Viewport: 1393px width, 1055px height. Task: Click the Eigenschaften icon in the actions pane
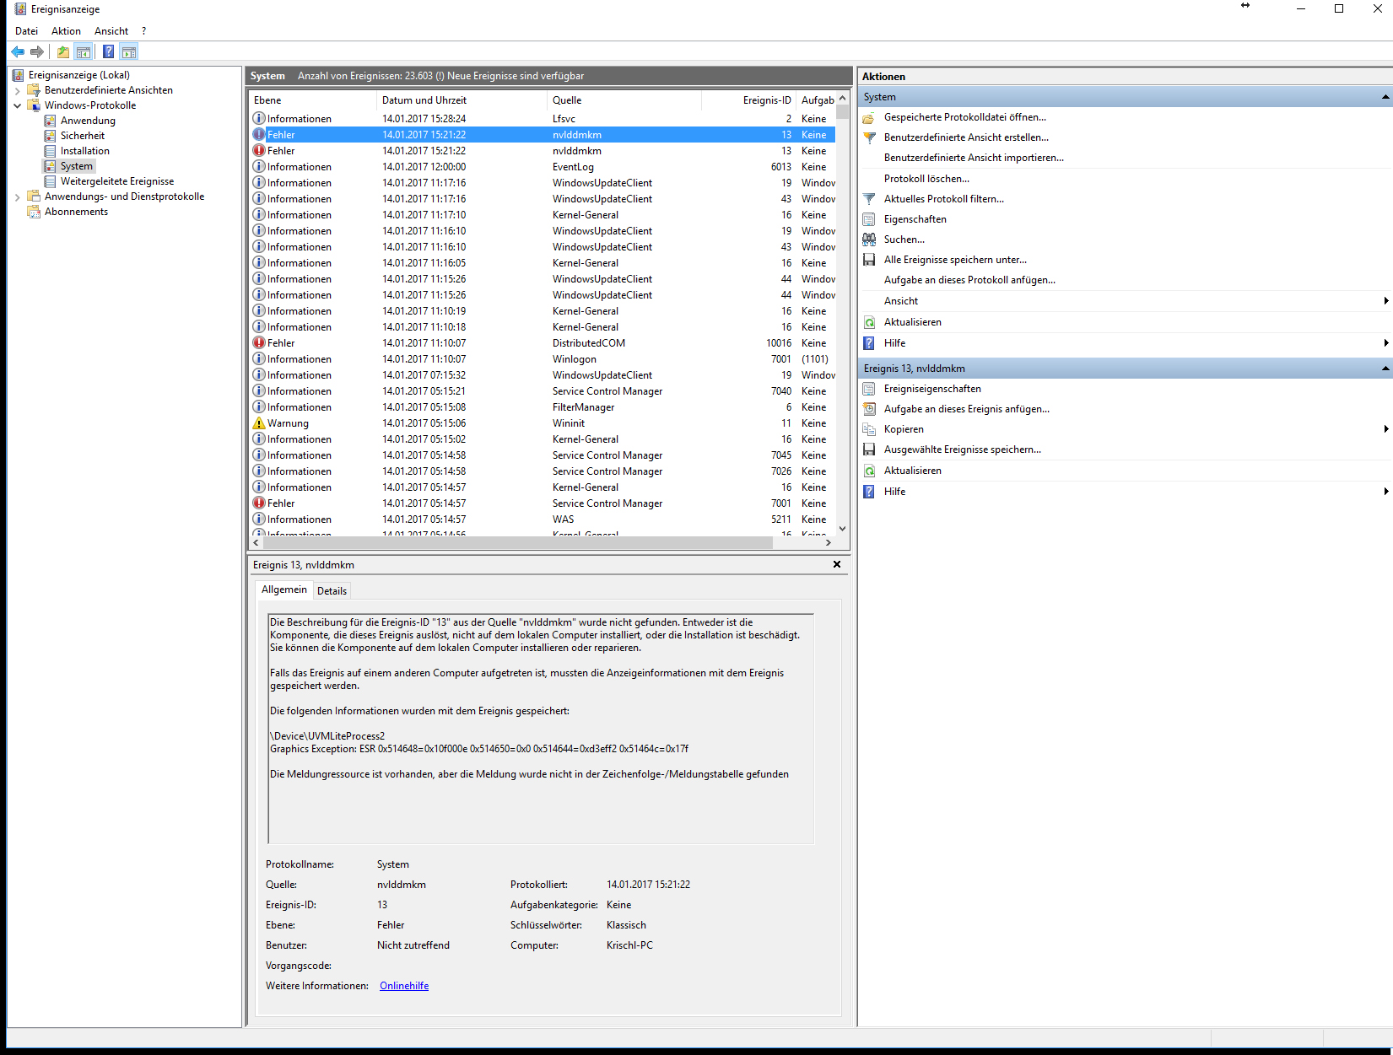(868, 219)
